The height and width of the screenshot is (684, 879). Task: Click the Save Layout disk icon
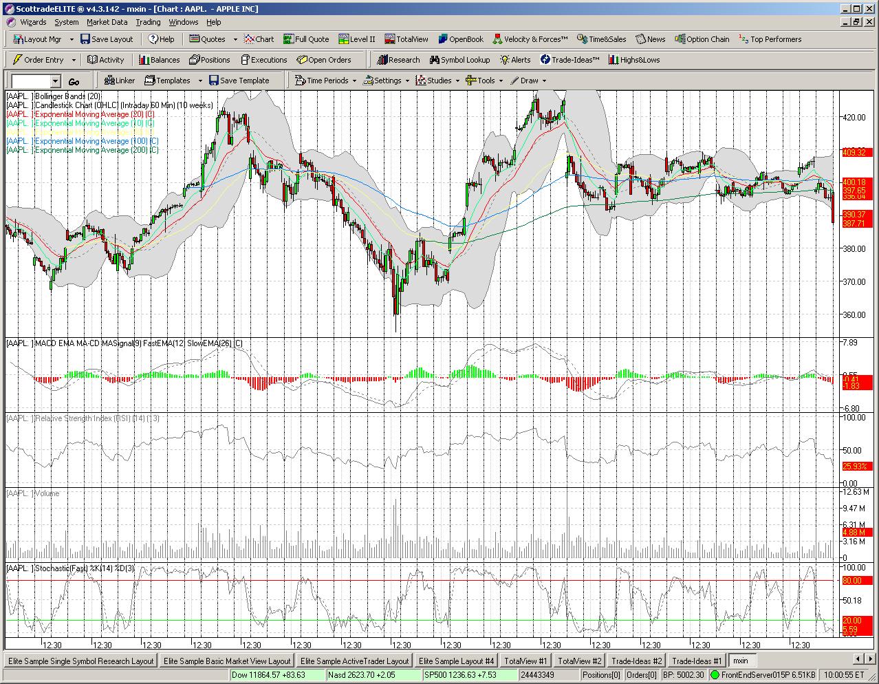(x=85, y=39)
